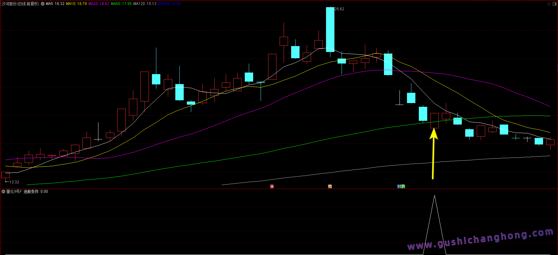Screen dimensions: 558x255
Task: Click the red 涨 event marker
Action: pos(272,187)
